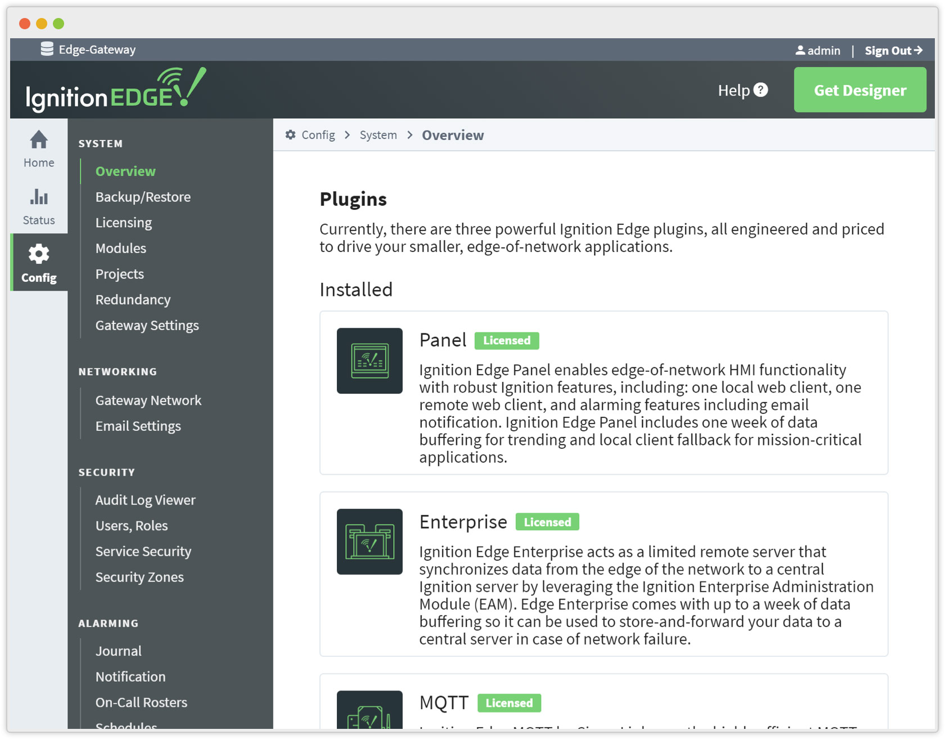Click the green zoom window button
945x739 pixels.
(58, 23)
